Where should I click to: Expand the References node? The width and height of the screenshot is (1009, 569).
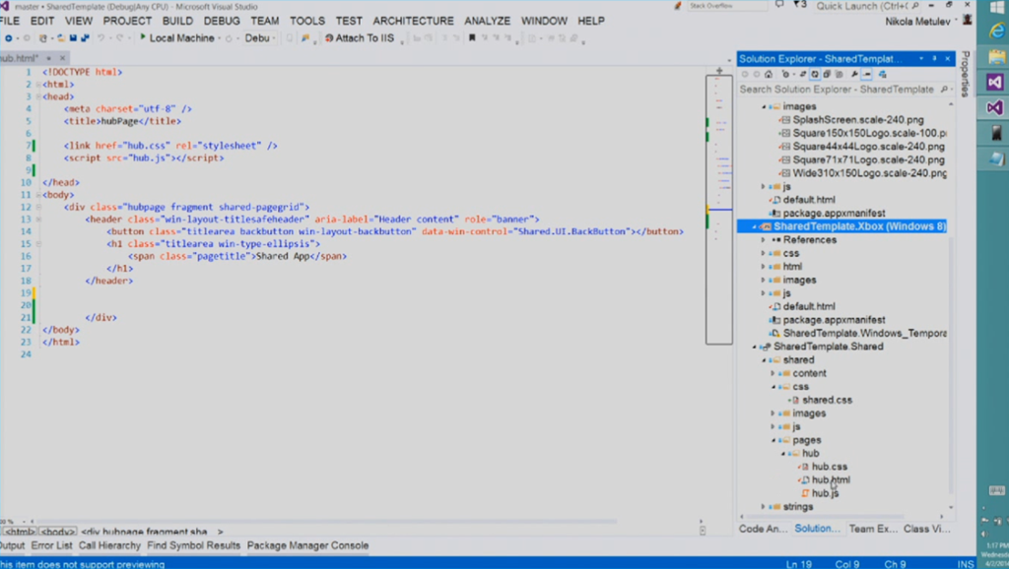click(x=764, y=240)
